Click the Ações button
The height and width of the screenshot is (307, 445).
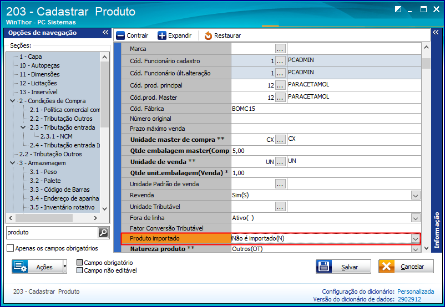(x=37, y=267)
